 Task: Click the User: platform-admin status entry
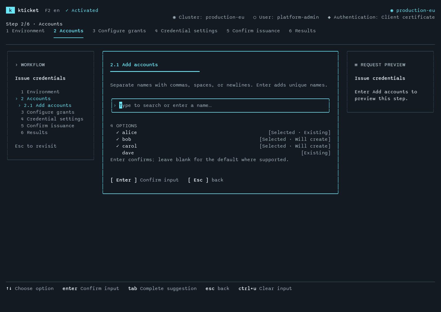pyautogui.click(x=286, y=17)
